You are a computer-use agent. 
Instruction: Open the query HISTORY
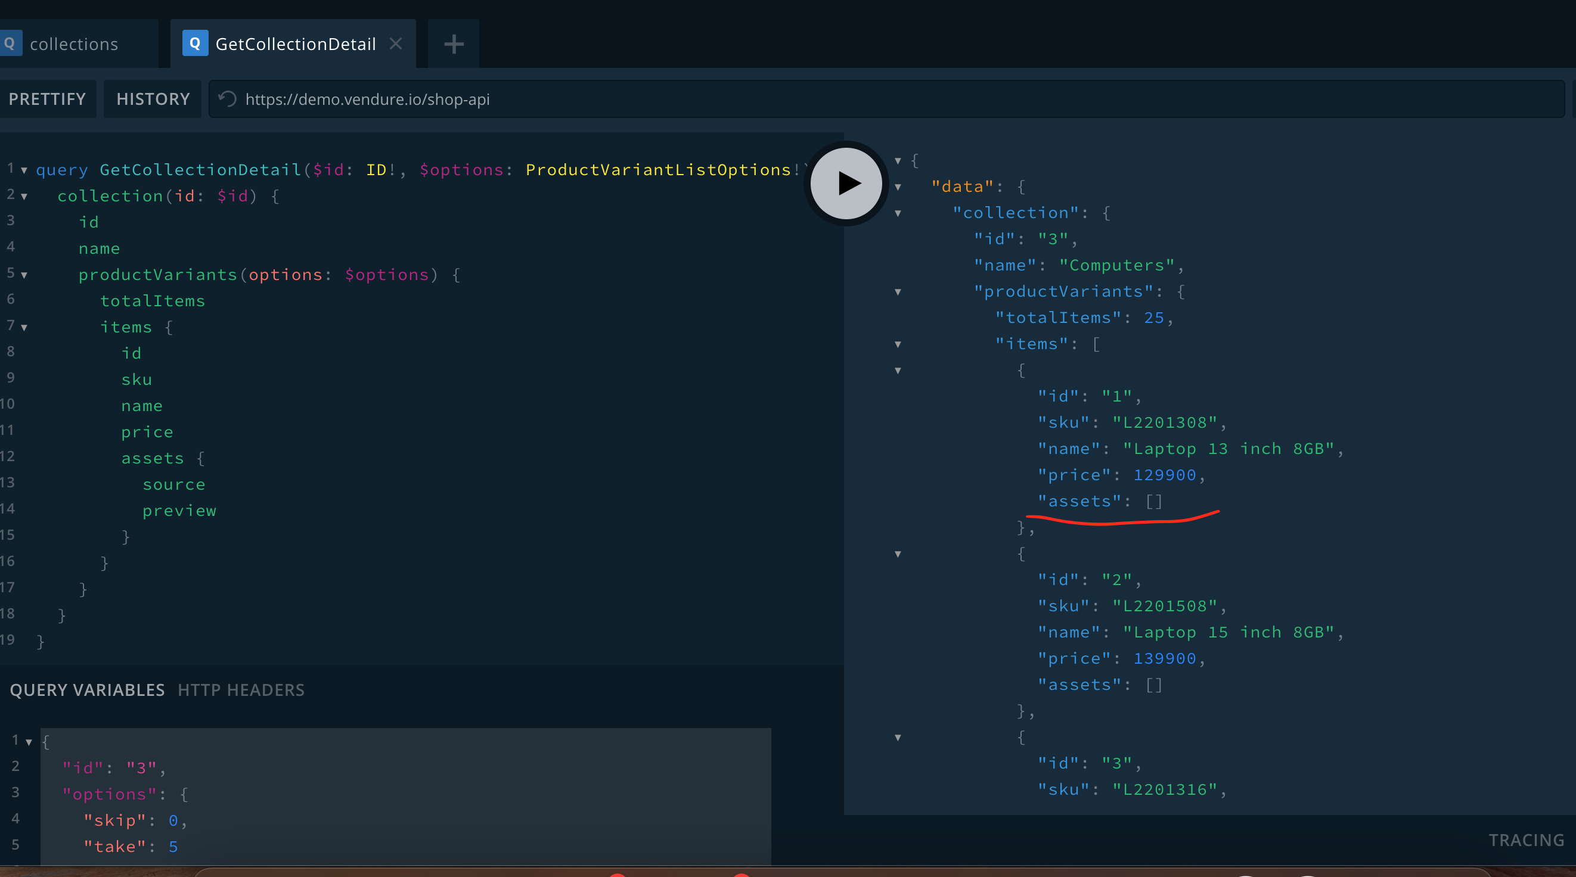tap(153, 99)
